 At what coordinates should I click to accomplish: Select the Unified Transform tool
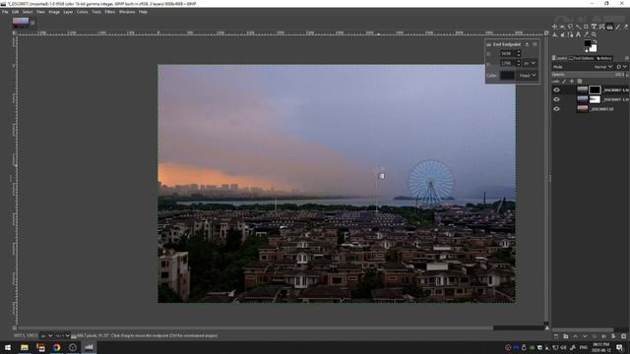pyautogui.click(x=594, y=27)
